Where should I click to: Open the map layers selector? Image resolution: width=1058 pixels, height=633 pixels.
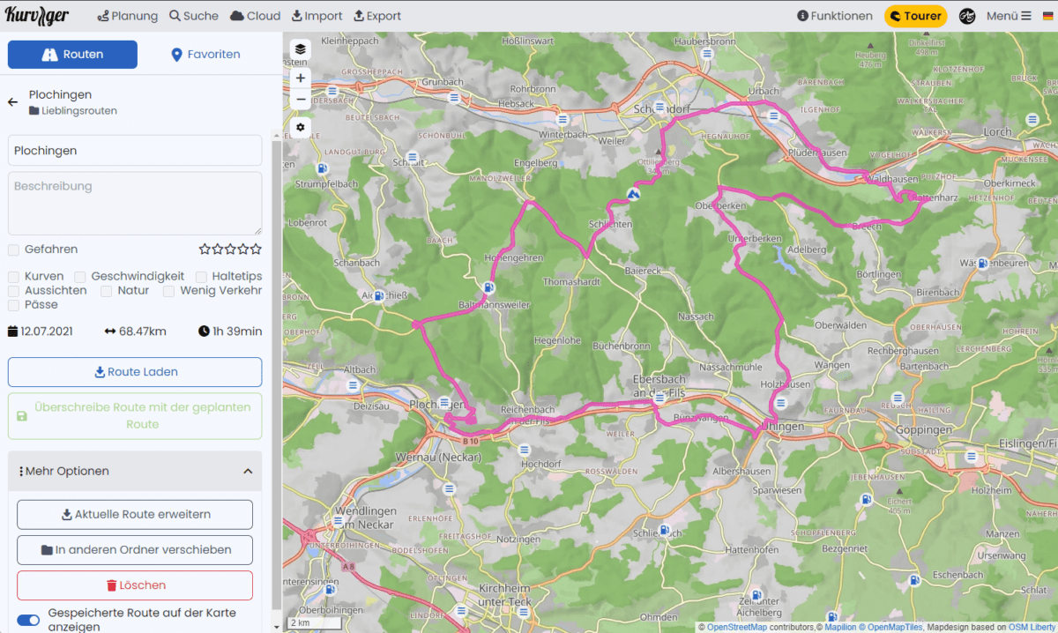click(301, 49)
